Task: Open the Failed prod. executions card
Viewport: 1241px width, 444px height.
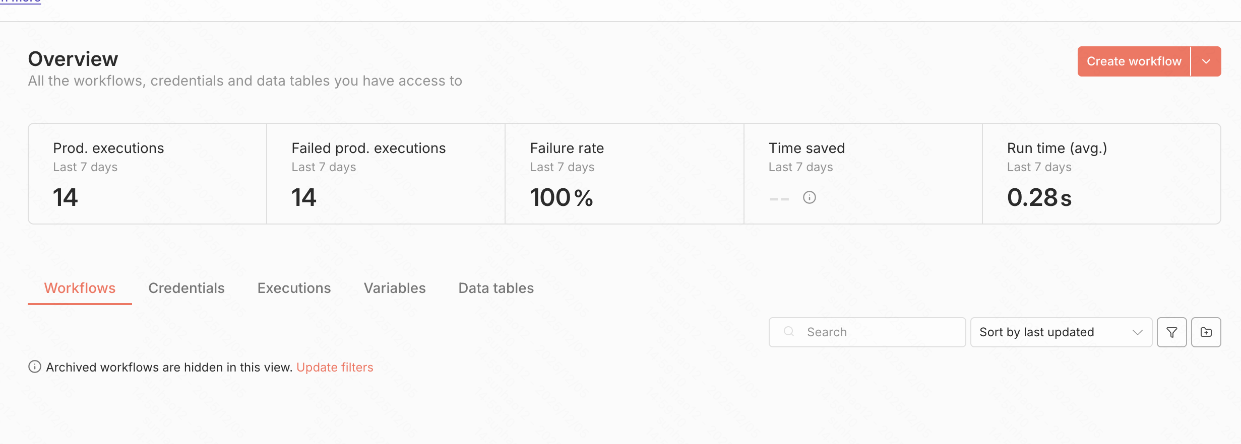Action: 386,174
